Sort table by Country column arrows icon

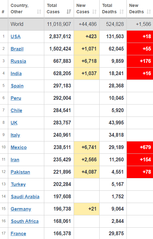click(39, 12)
